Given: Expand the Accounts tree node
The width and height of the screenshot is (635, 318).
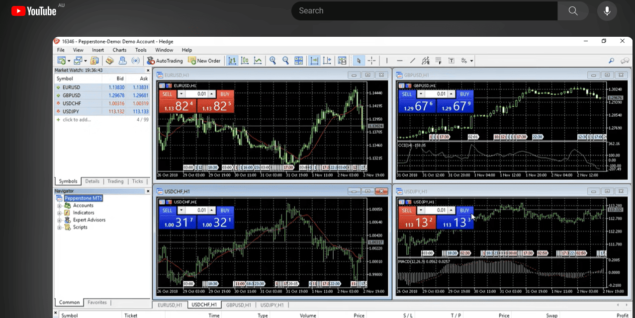Looking at the screenshot, I should (60, 206).
